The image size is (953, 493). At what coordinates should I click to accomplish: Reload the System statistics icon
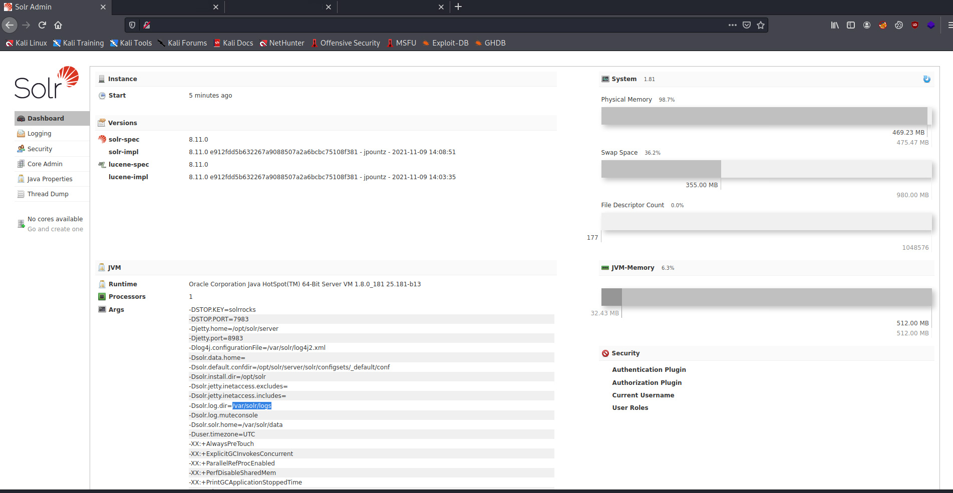pyautogui.click(x=926, y=79)
